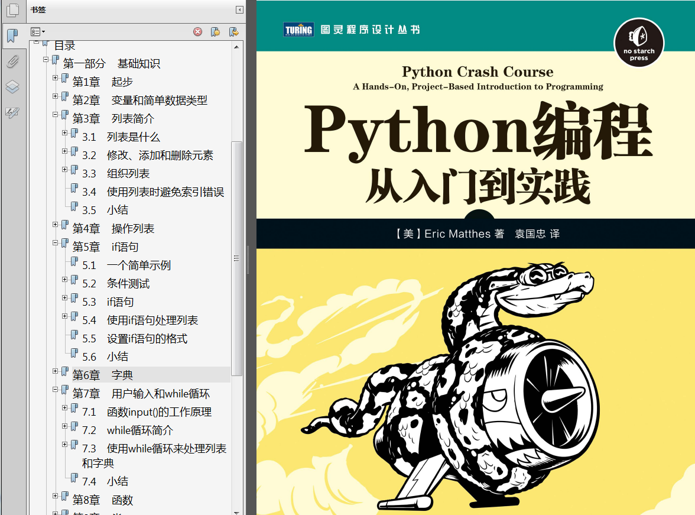695x515 pixels.
Task: Click the Python book cover page
Action: [476, 258]
